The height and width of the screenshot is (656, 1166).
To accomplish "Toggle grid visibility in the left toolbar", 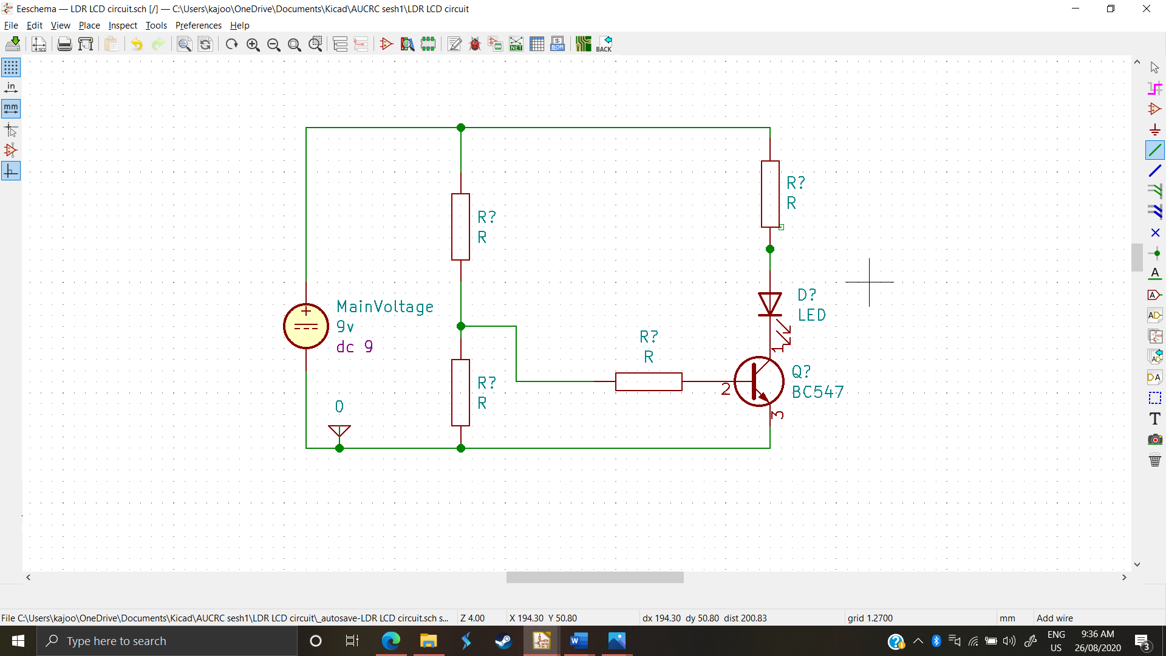I will coord(11,67).
